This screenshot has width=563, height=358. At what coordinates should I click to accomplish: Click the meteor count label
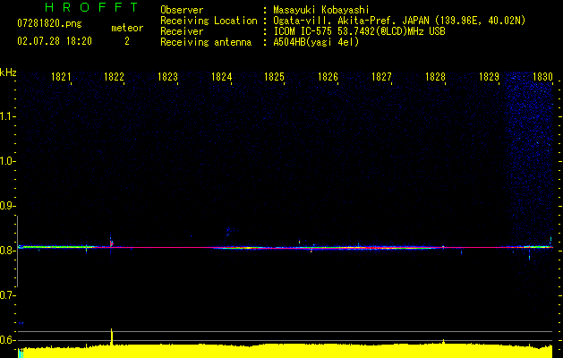(x=127, y=28)
